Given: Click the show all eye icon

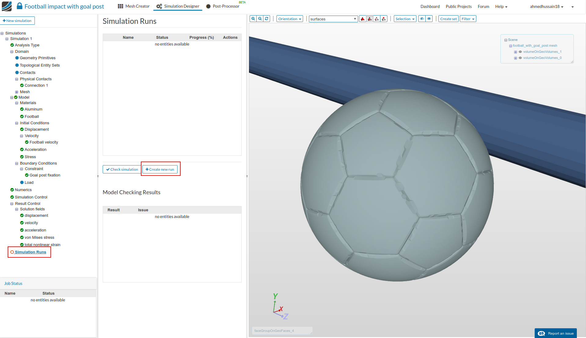Looking at the screenshot, I should [429, 19].
